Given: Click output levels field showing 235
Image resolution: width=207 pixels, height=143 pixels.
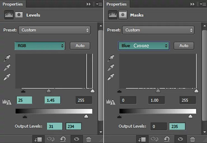Looking at the screenshot, I should pos(177,127).
